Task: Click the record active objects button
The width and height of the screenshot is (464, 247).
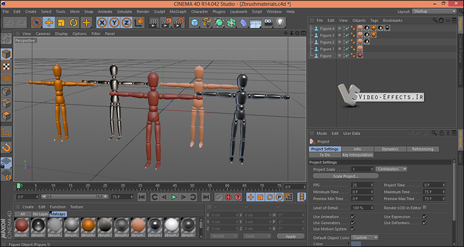Action: point(219,197)
